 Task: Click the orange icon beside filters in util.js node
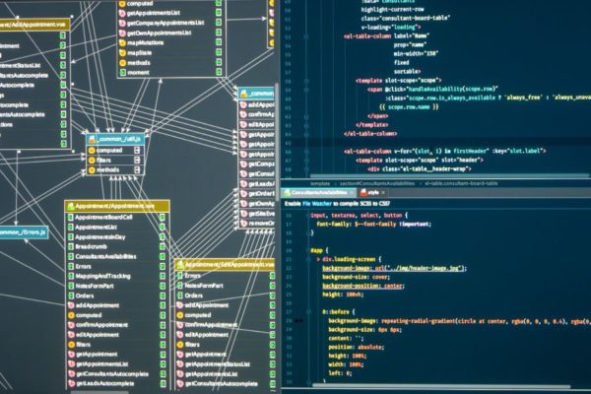click(92, 161)
